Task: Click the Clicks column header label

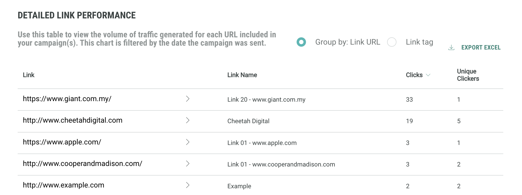Action: [414, 75]
